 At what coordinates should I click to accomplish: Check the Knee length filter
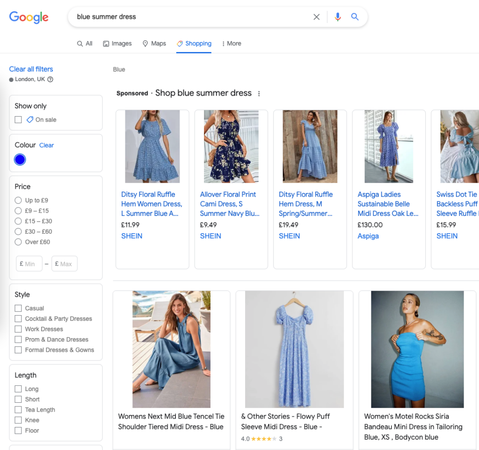(x=18, y=420)
